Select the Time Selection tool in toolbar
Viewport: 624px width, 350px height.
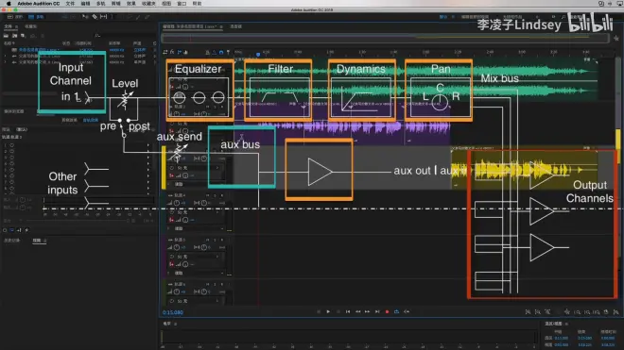coord(104,17)
